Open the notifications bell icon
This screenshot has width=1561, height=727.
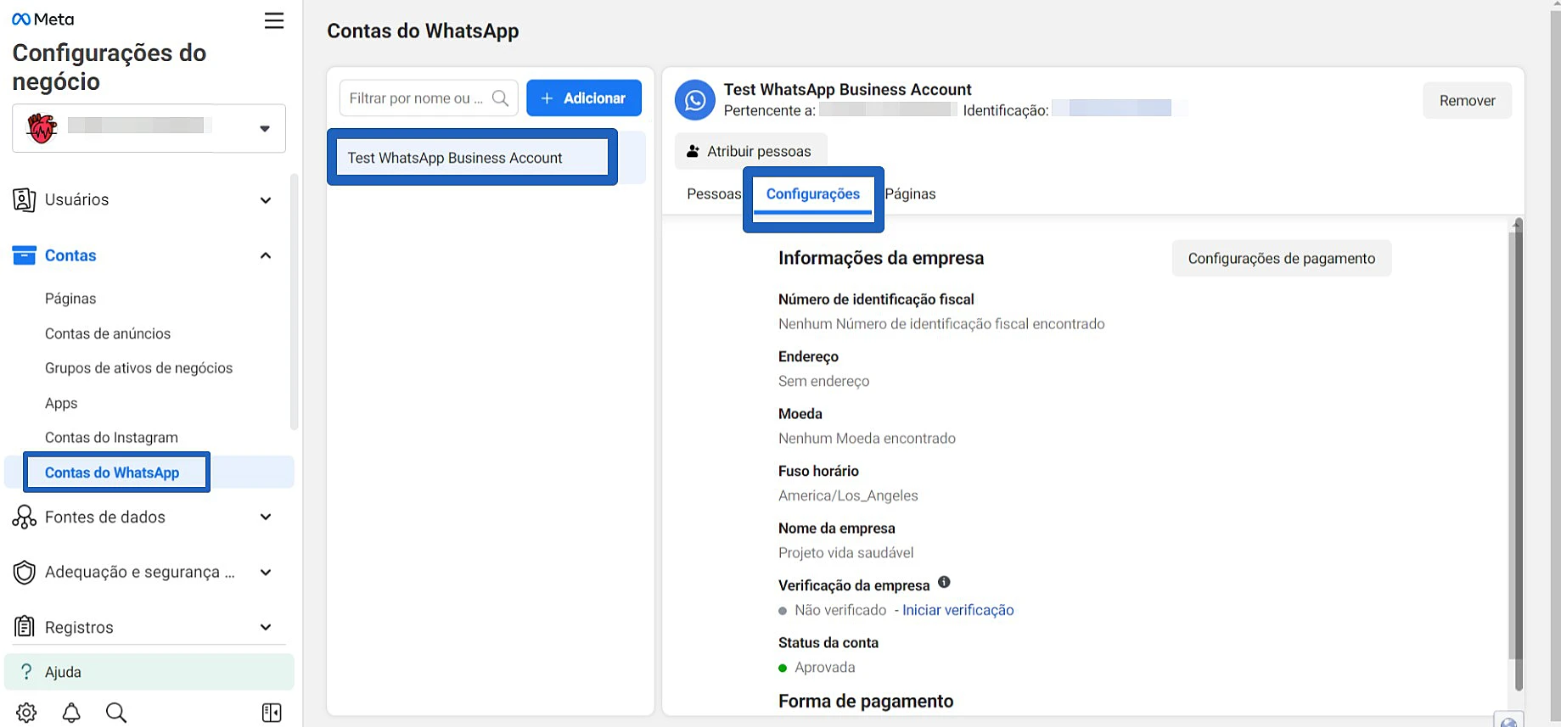click(x=71, y=713)
